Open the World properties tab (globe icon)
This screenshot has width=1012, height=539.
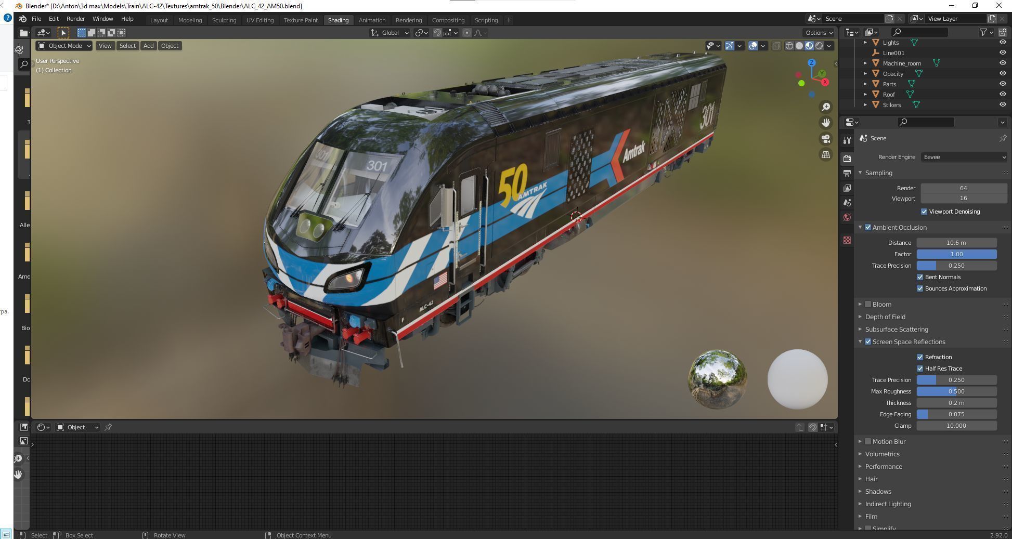click(x=847, y=217)
